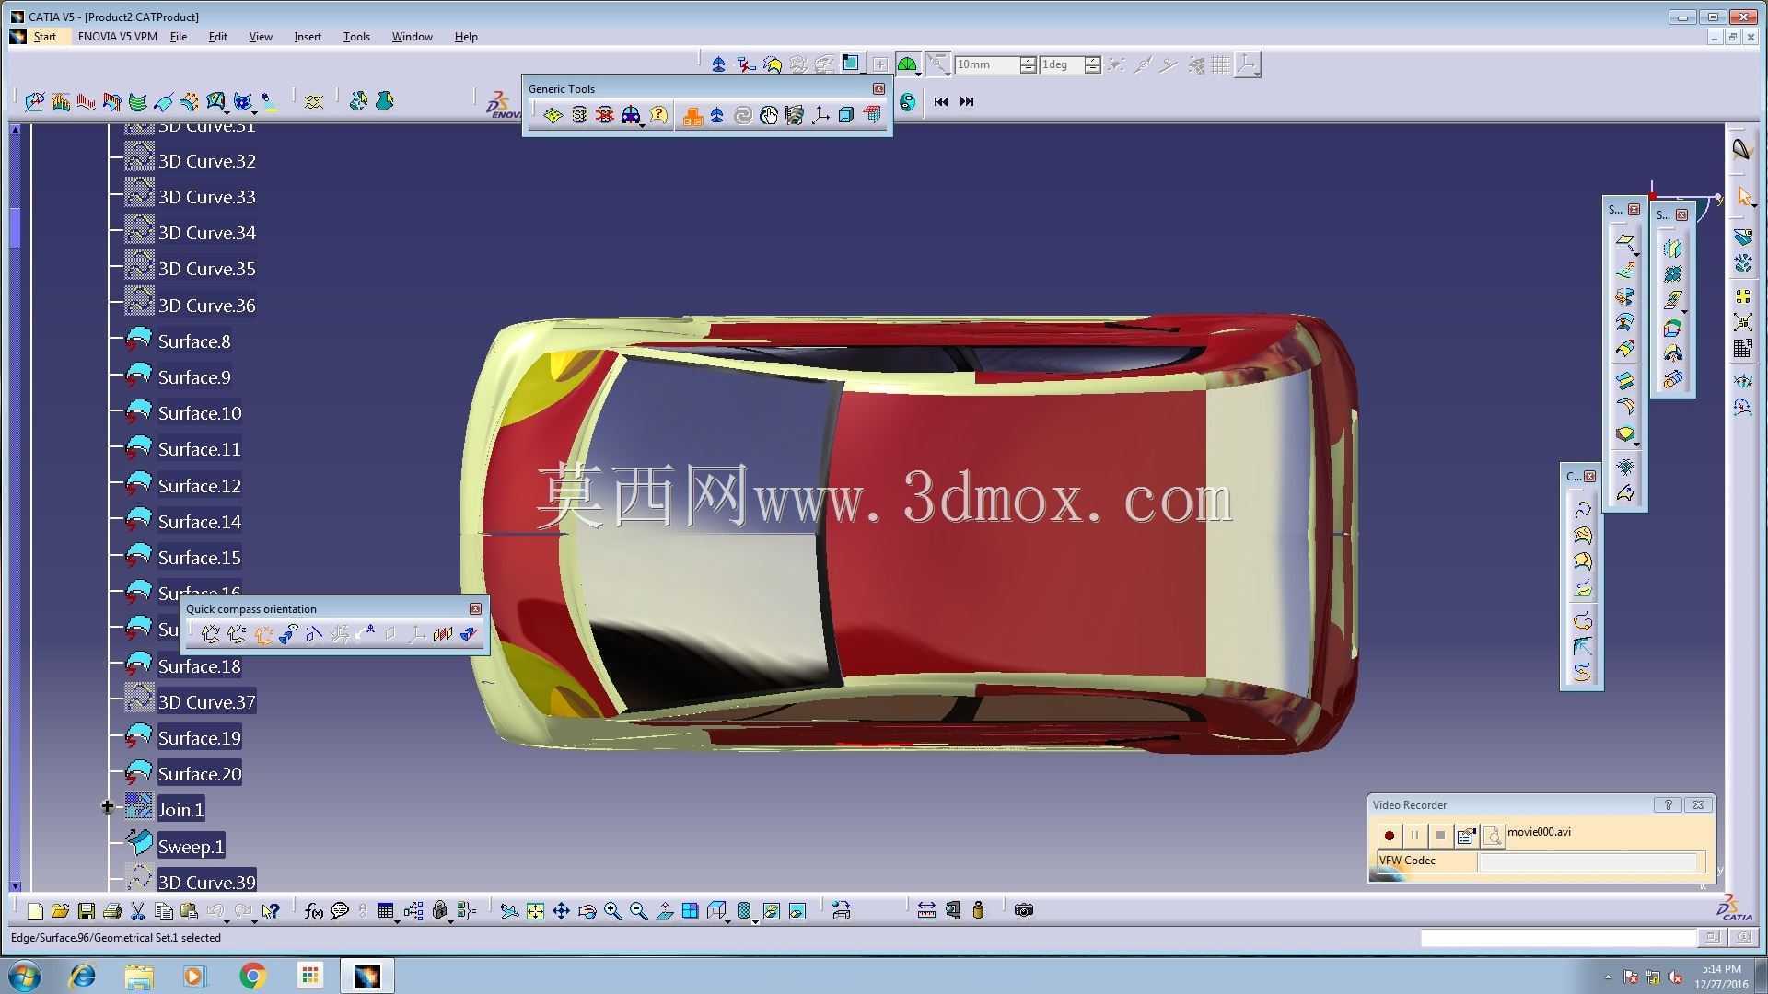Start recording in Video Recorder
The width and height of the screenshot is (1768, 994).
pos(1389,836)
